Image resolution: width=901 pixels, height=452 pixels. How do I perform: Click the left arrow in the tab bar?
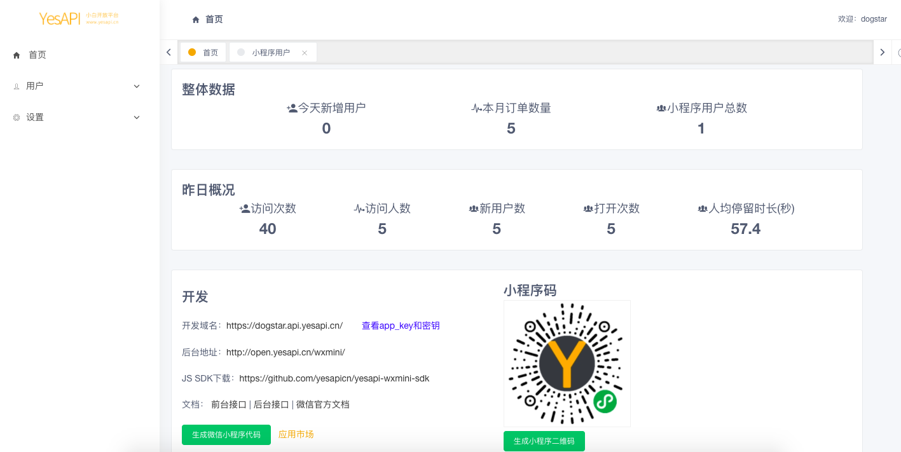(x=168, y=51)
